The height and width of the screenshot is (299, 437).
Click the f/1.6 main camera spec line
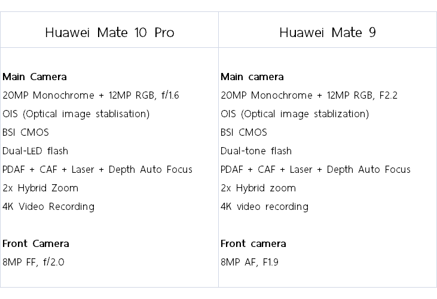[89, 95]
